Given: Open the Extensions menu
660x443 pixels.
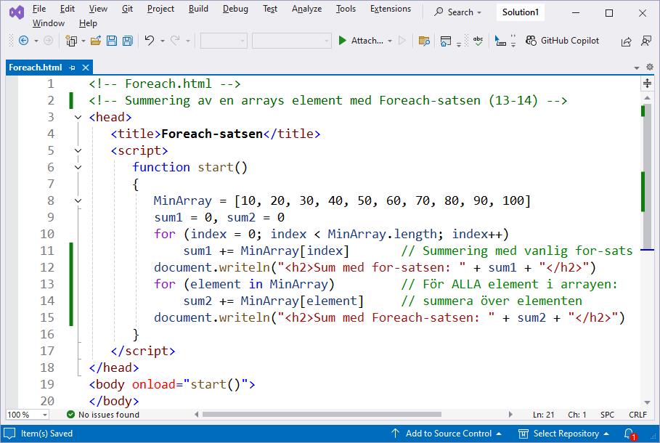Looking at the screenshot, I should pyautogui.click(x=390, y=9).
